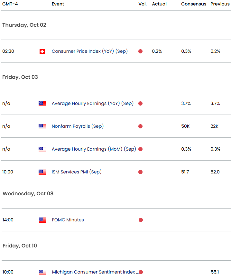The image size is (231, 279).
Task: Select the 50K consensus value for Nonfarm Payrolls
Action: [185, 126]
